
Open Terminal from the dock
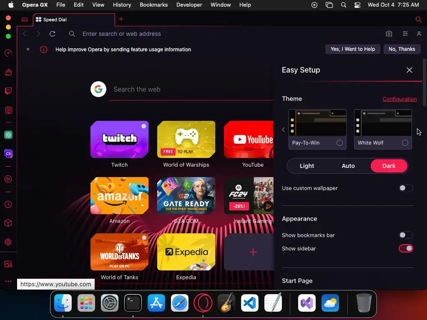pyautogui.click(x=133, y=303)
